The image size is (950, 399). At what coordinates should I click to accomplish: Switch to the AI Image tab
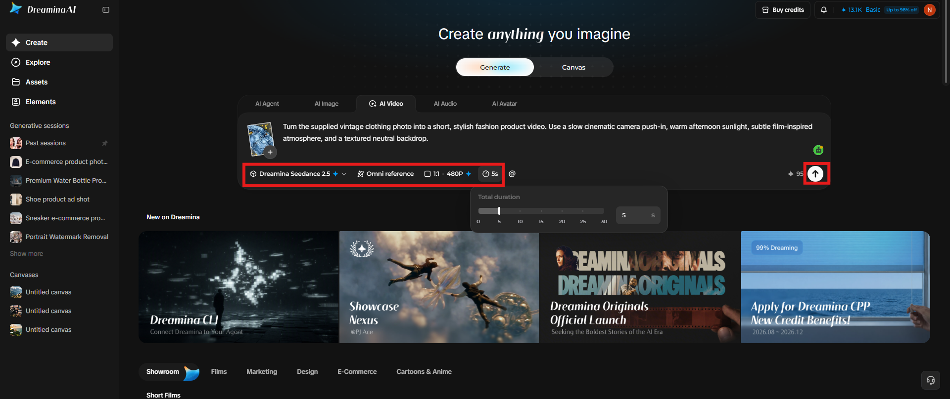pyautogui.click(x=327, y=104)
